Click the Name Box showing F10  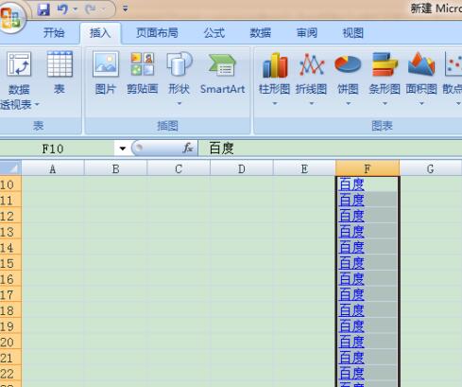point(58,149)
